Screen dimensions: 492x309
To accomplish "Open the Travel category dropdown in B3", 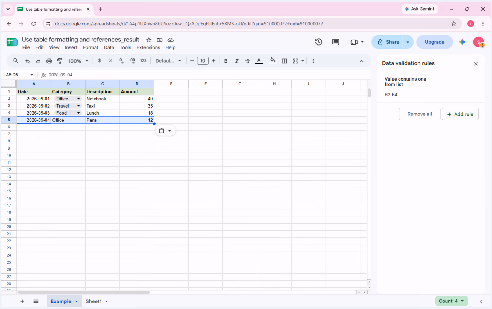I will pos(78,106).
